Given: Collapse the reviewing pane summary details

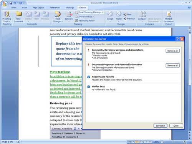Looking at the screenshot, I should pyautogui.click(x=79, y=129).
